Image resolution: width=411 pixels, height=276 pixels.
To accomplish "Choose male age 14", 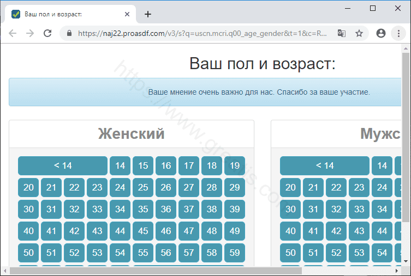I will pyautogui.click(x=382, y=165).
